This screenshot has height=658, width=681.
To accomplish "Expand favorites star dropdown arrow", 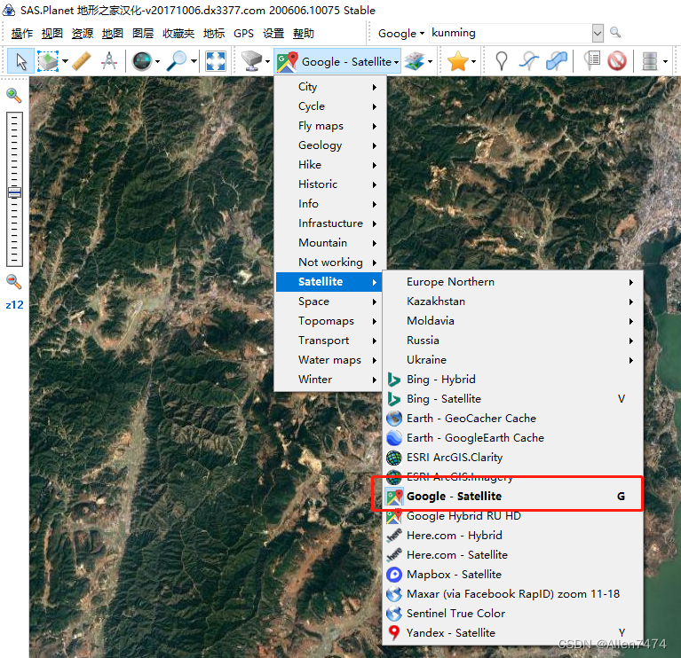I will point(473,61).
